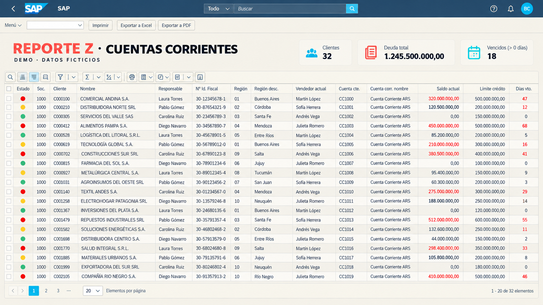Expand the filter options dropdown arrow

74,77
